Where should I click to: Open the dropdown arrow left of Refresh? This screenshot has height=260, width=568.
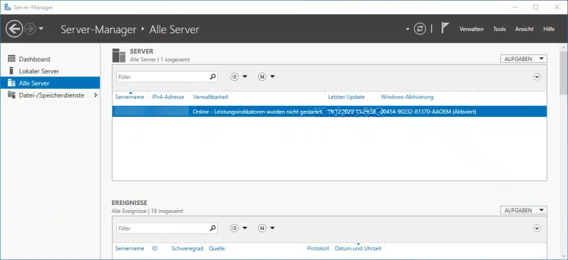coord(408,29)
